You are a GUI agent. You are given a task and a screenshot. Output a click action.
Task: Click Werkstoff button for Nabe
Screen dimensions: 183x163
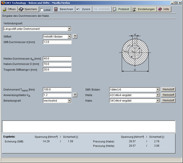(x=168, y=101)
